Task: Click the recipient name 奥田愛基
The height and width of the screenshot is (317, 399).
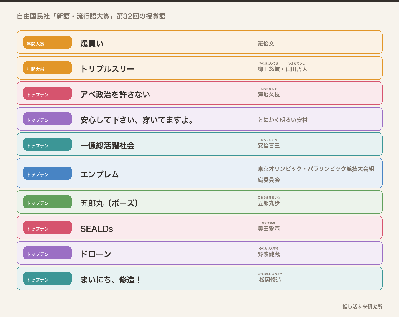Action: tap(269, 229)
